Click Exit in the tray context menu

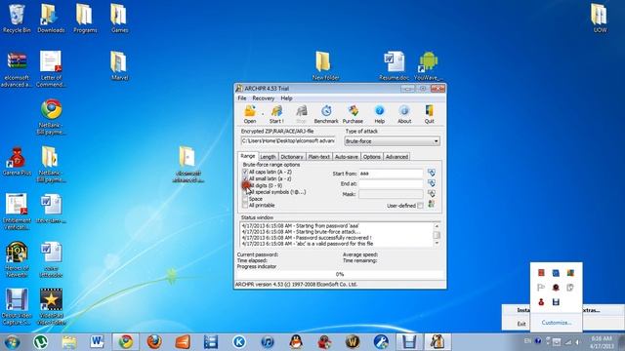click(x=521, y=324)
